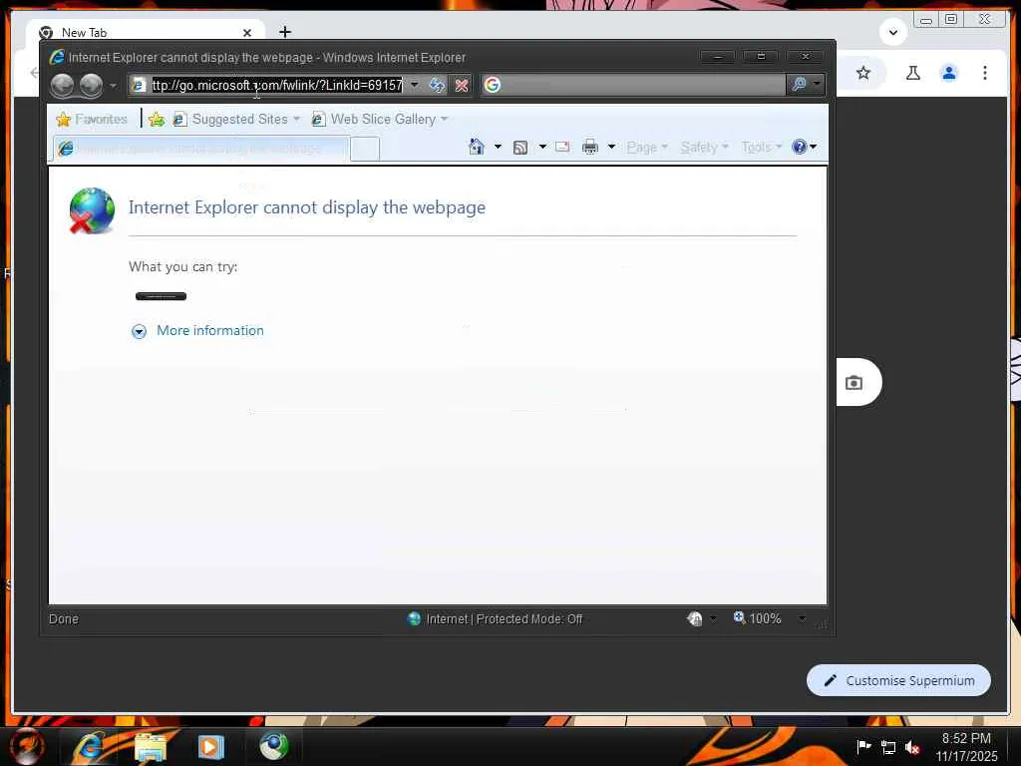This screenshot has height=766, width=1021.
Task: Click the Google search provider icon
Action: click(x=493, y=85)
